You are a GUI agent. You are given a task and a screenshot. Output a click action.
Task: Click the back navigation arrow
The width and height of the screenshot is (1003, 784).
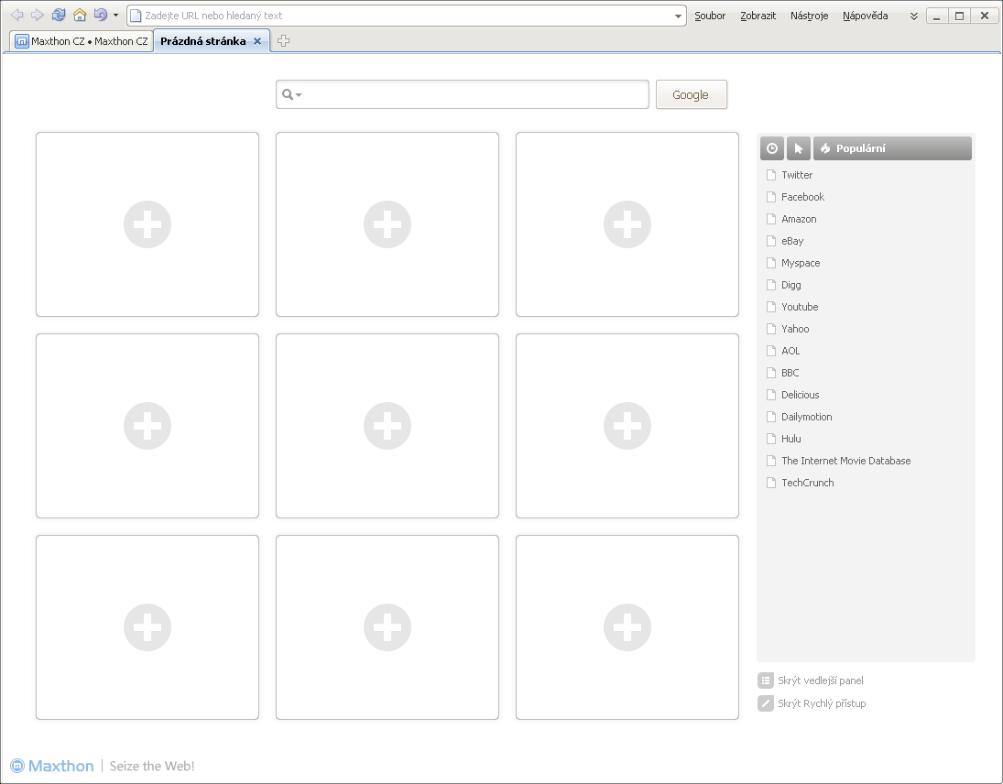coord(16,15)
